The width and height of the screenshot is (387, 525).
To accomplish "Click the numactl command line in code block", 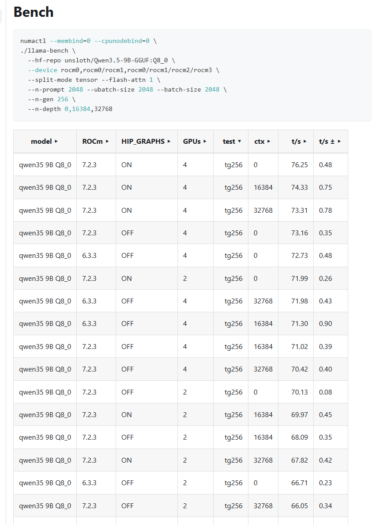I will pyautogui.click(x=88, y=41).
